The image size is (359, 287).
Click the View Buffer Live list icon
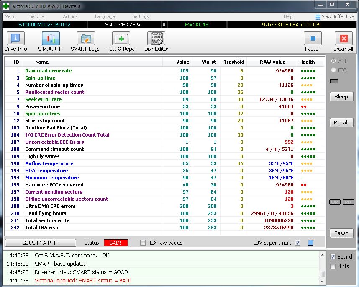pos(317,17)
